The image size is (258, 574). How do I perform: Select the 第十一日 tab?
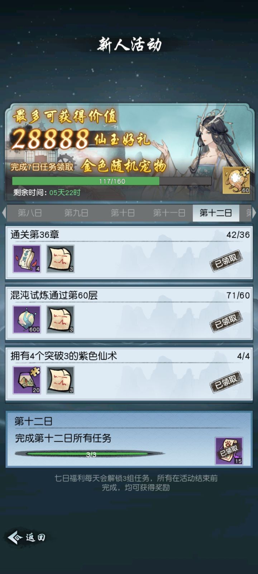[169, 213]
